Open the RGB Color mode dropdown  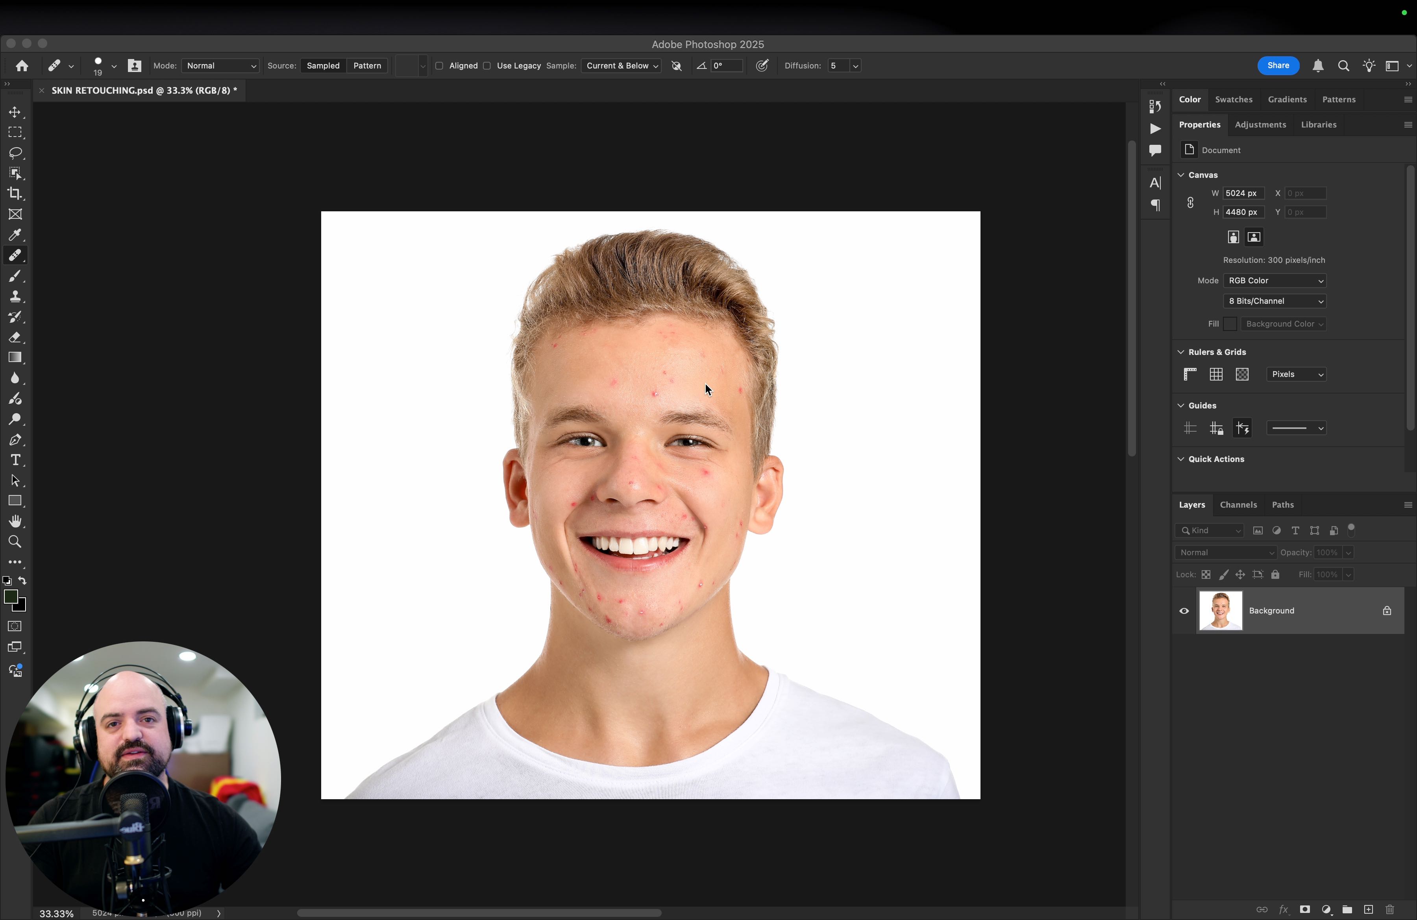[1274, 280]
